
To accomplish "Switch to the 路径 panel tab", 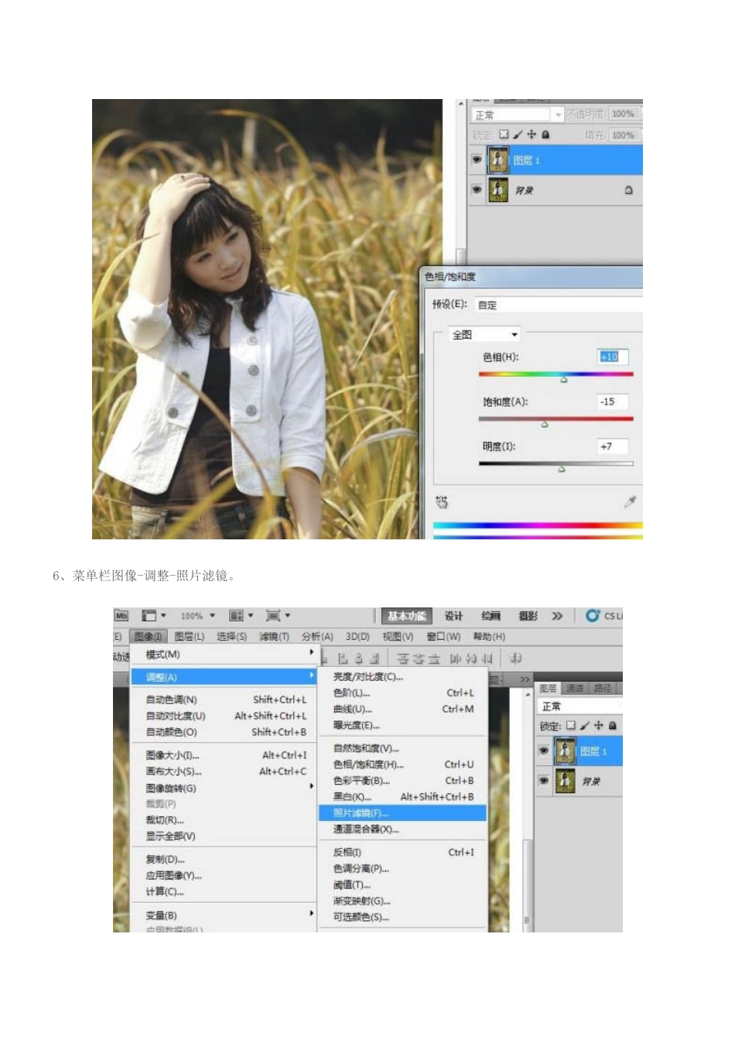I will click(x=601, y=688).
